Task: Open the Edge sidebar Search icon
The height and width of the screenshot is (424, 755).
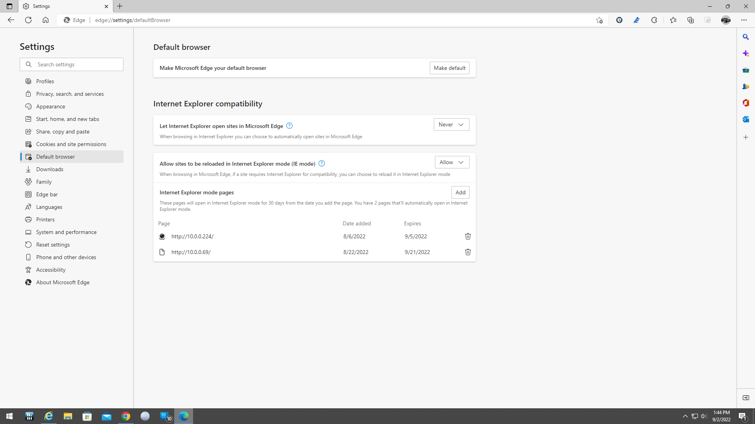Action: pyautogui.click(x=746, y=37)
